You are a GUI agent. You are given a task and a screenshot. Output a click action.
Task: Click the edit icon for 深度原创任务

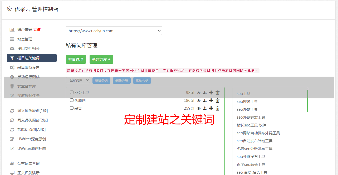[x=12, y=96]
